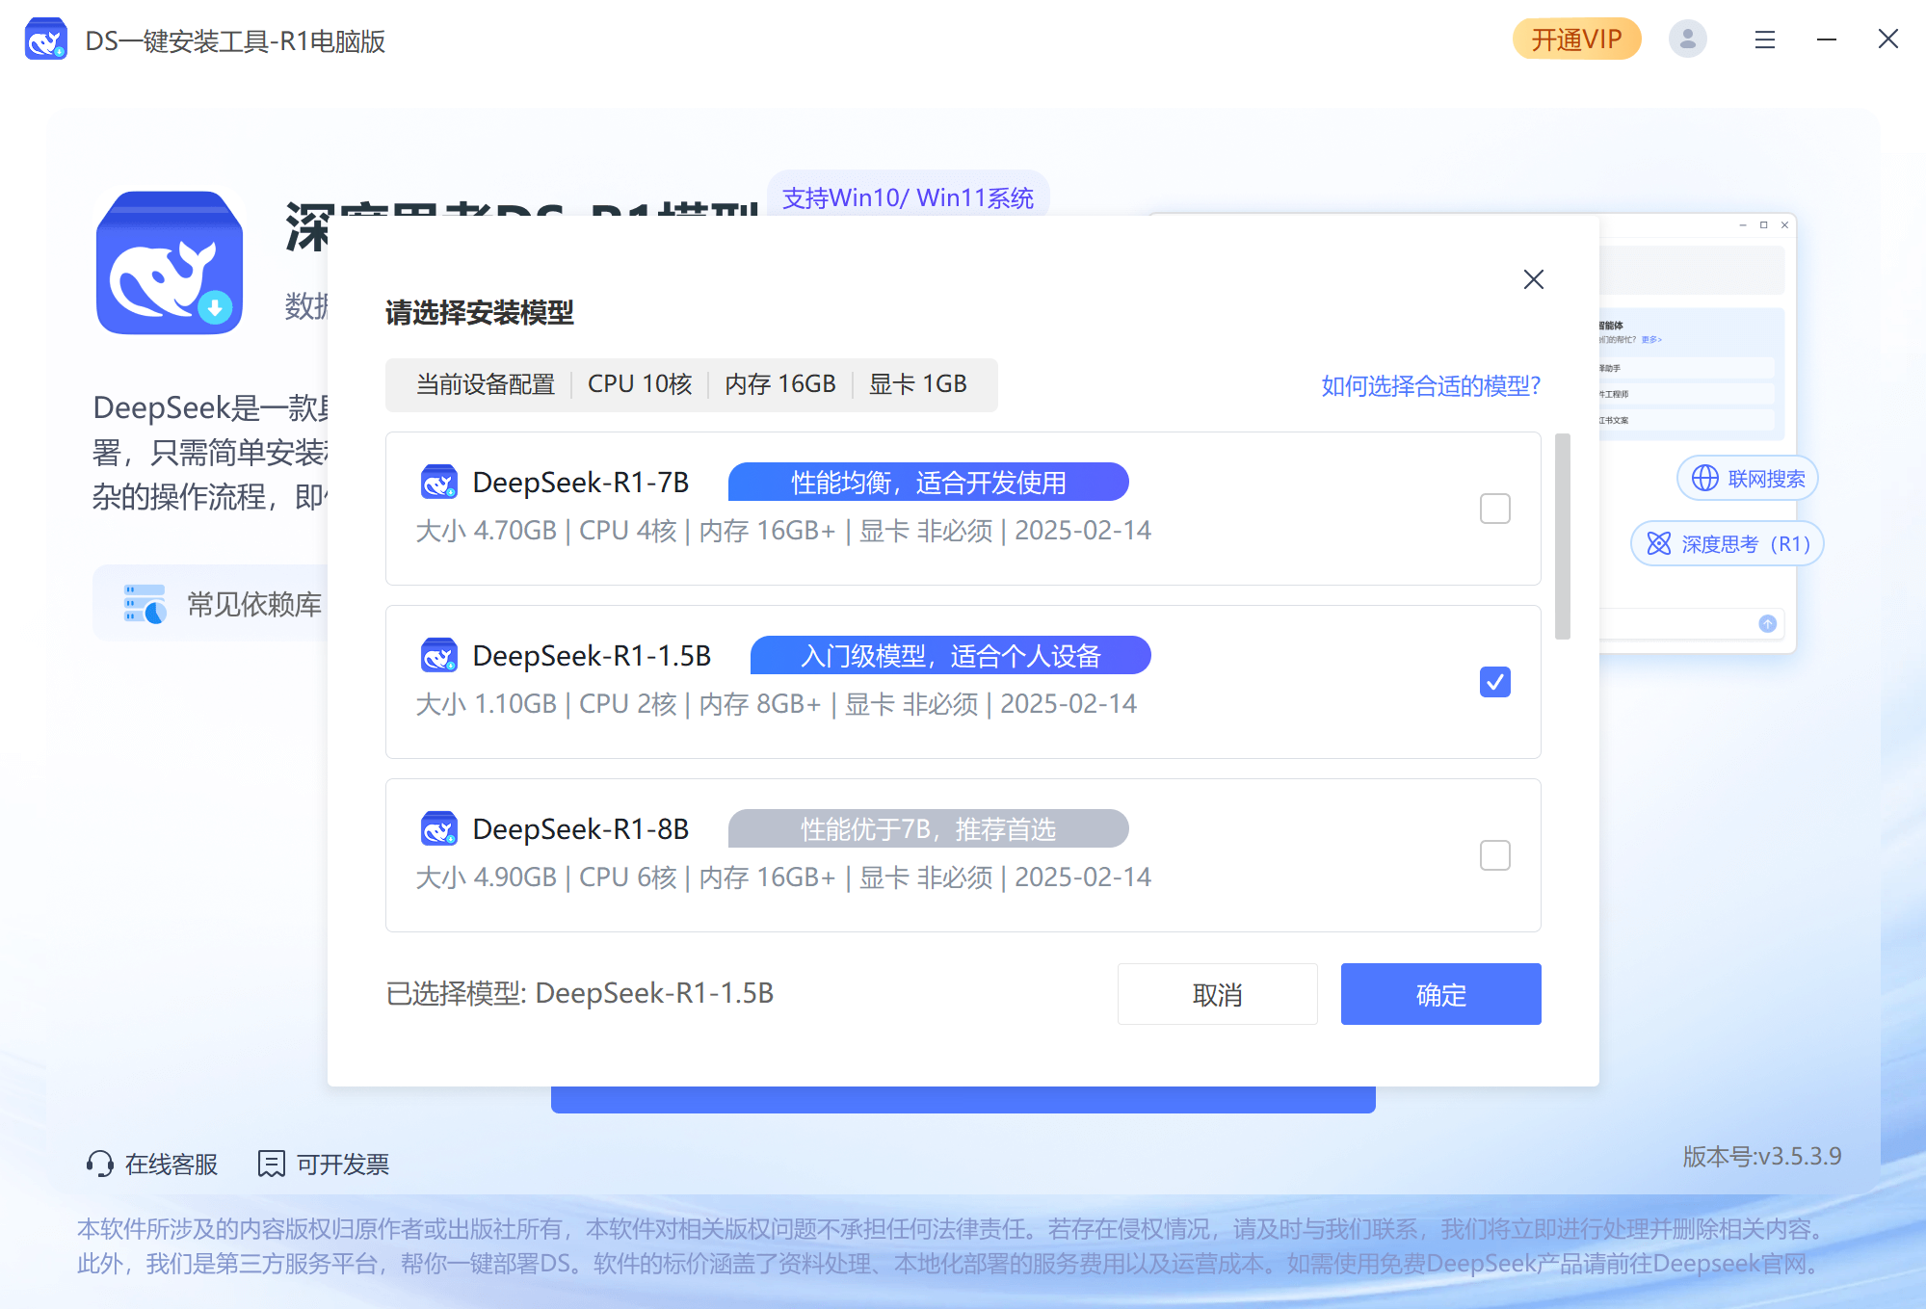This screenshot has height=1309, width=1926.
Task: Close the model selection dialog
Action: coord(1533,279)
